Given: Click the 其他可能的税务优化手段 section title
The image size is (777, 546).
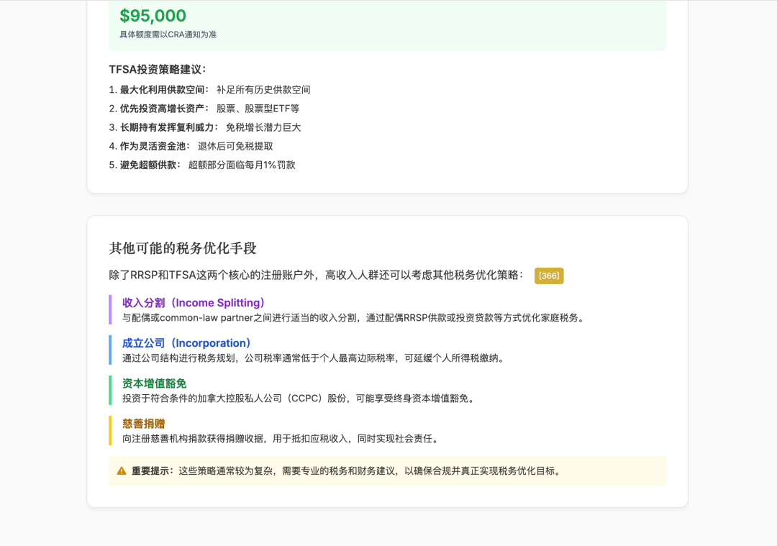Looking at the screenshot, I should (182, 247).
